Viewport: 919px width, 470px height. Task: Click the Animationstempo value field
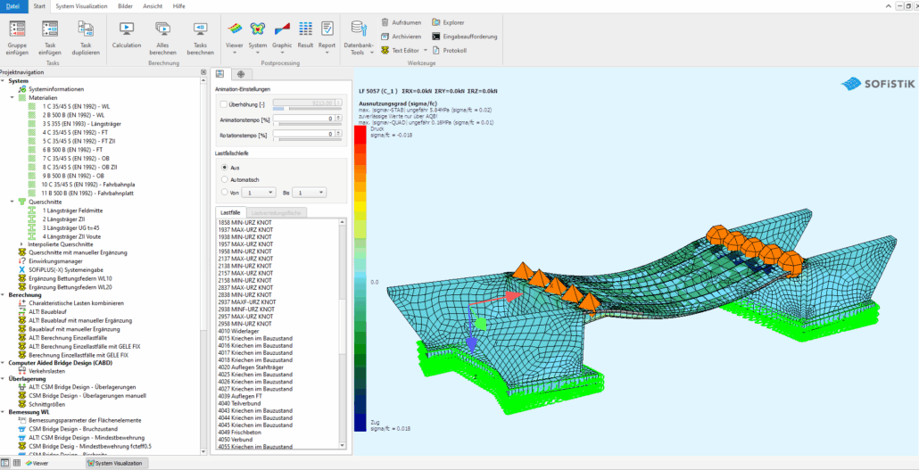tap(304, 119)
